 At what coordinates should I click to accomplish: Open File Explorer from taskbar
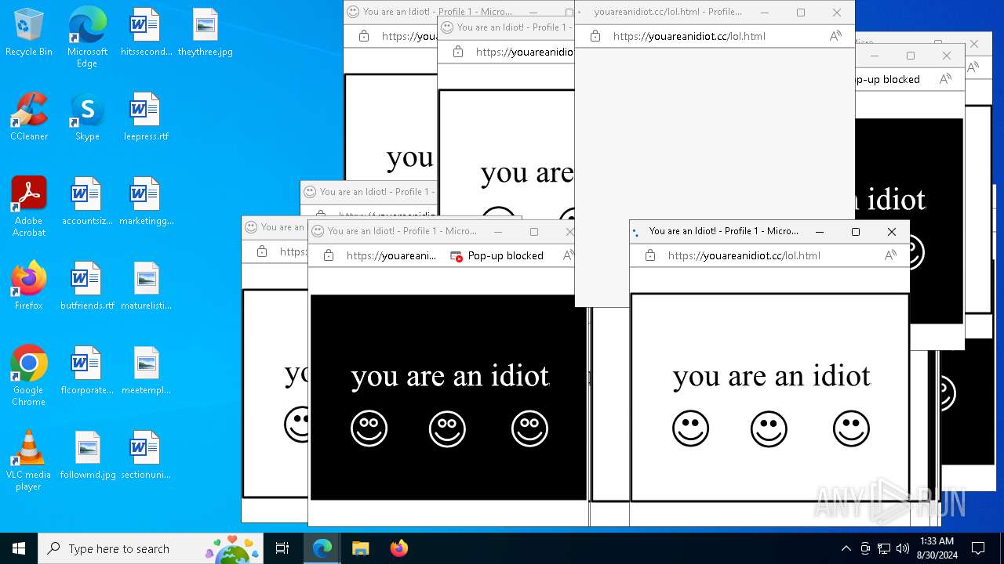click(360, 548)
